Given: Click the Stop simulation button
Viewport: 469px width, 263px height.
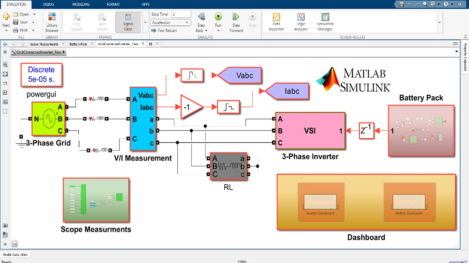Looking at the screenshot, I should click(x=252, y=20).
